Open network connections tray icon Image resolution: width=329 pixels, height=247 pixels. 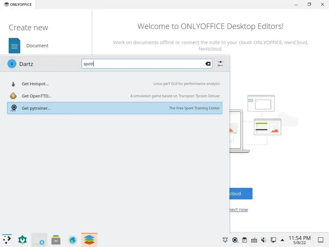point(273,240)
